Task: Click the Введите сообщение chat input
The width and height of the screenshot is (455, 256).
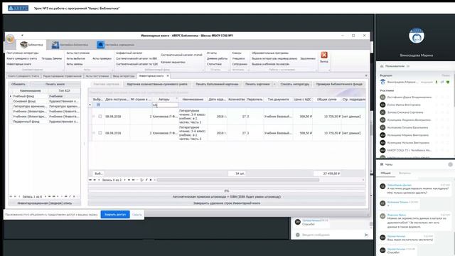Action: pos(331,235)
